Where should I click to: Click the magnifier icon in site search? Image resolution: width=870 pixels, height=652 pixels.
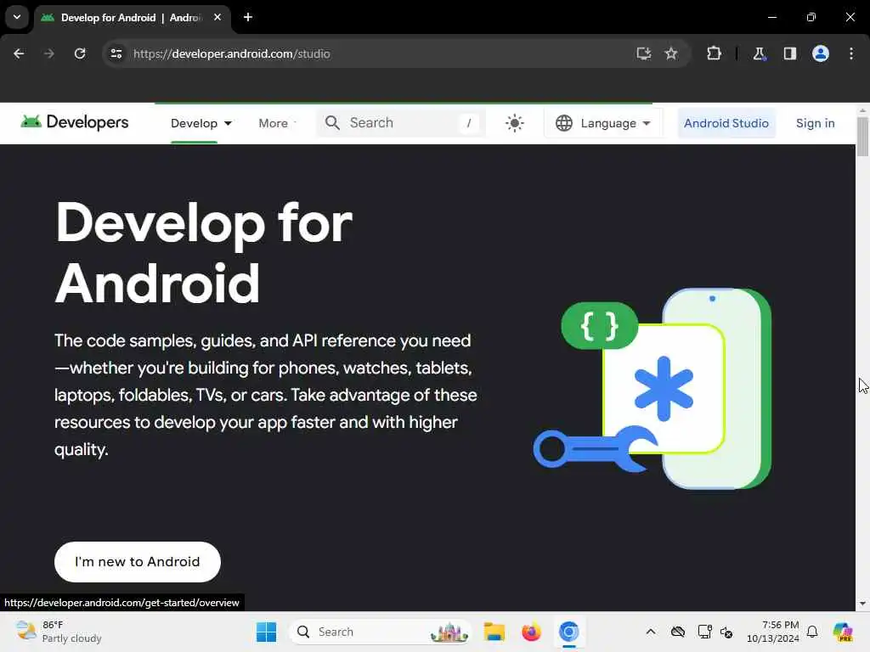click(x=332, y=122)
